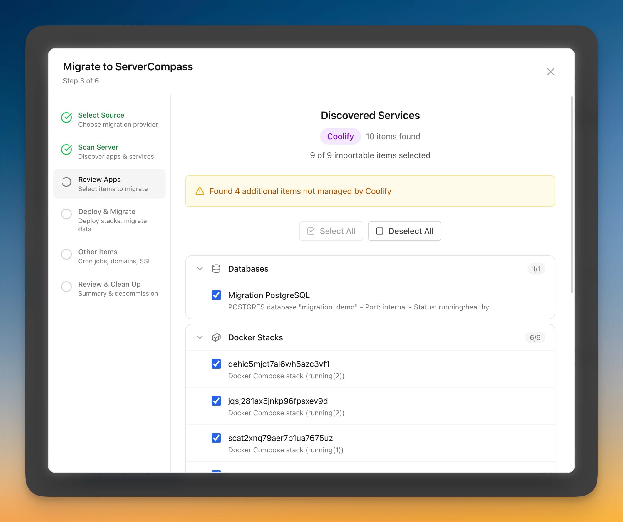Viewport: 623px width, 522px height.
Task: Click the 'Found 4 additional items' warning text
Action: pos(300,191)
